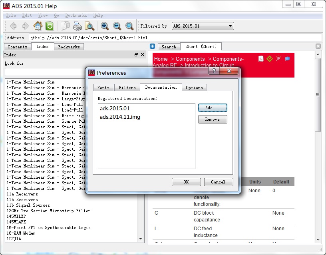Click the blue comment bubble icon
Viewport: 326px width, 255px height.
point(287,59)
